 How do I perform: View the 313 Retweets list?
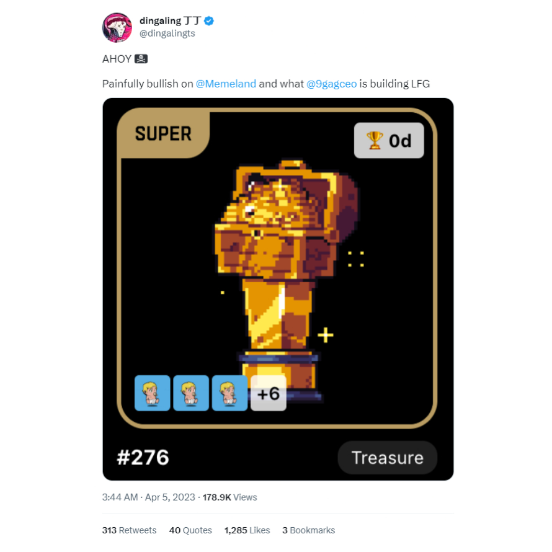[129, 530]
